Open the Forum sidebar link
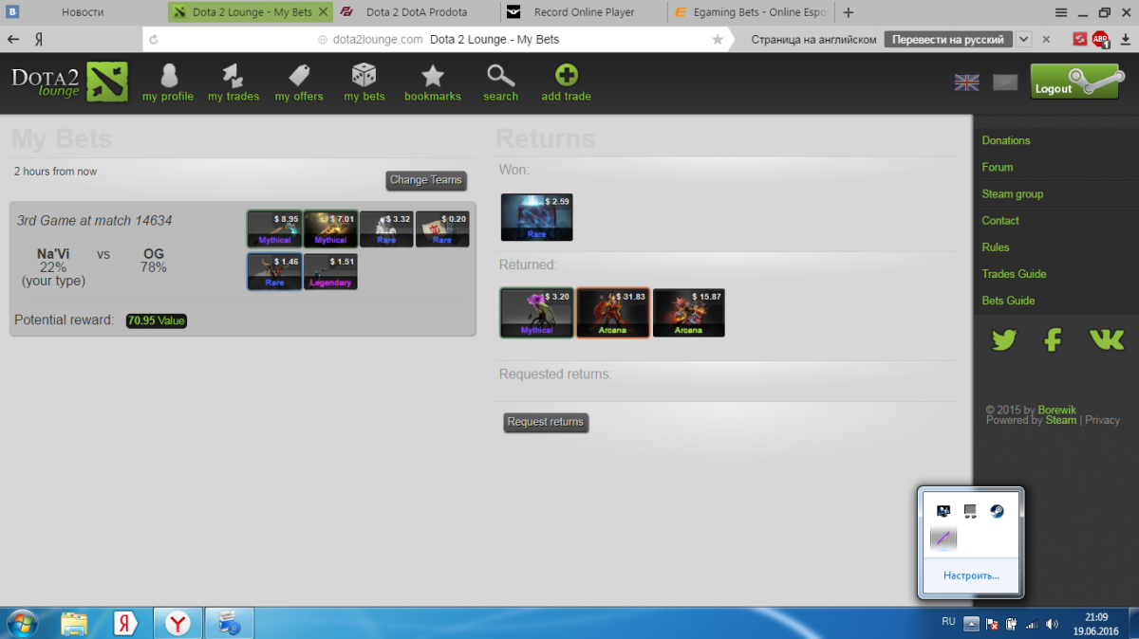The width and height of the screenshot is (1139, 639). 998,167
